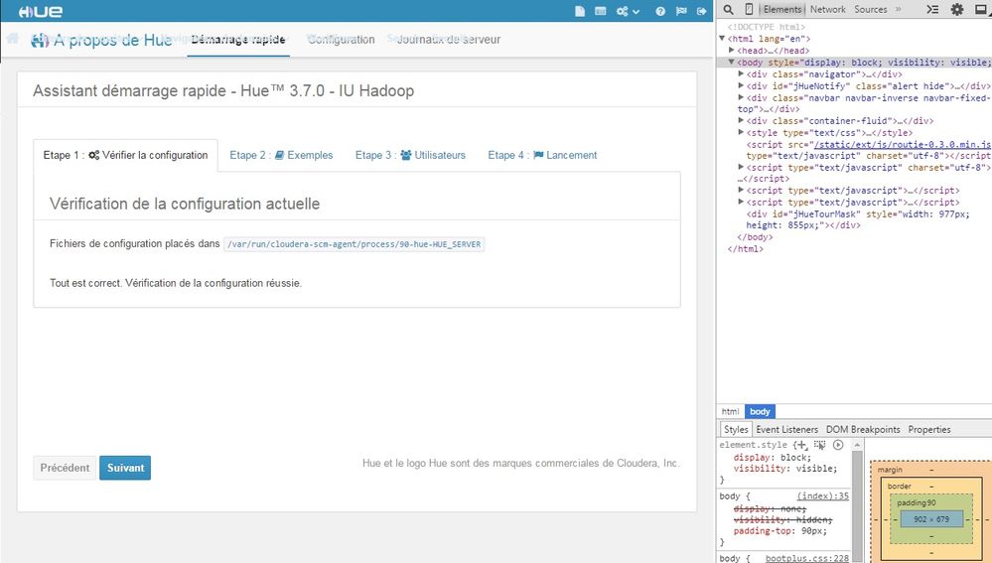Open the DOM Breakpoints sidebar tab
Screen dimensions: 992x563
(x=863, y=429)
